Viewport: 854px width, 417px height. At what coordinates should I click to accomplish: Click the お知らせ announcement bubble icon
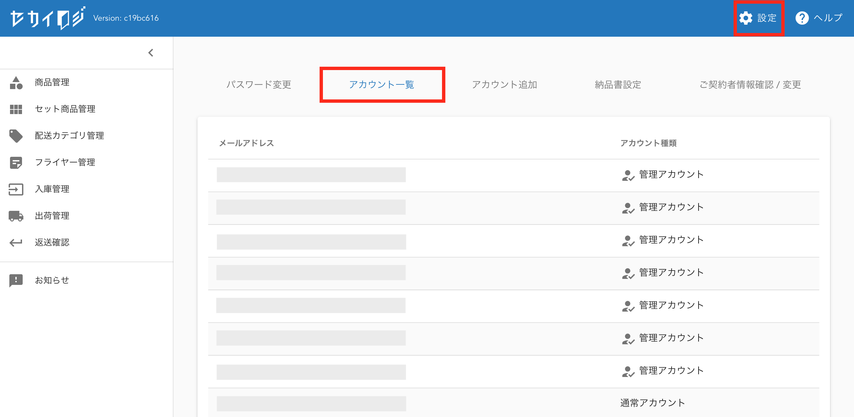click(x=16, y=280)
